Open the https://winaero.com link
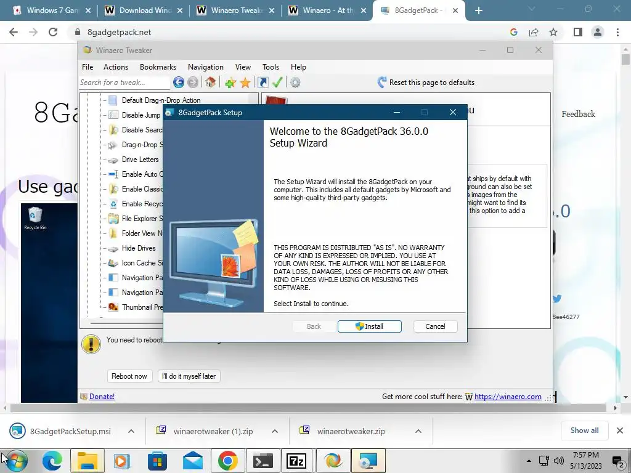631x473 pixels. [508, 397]
